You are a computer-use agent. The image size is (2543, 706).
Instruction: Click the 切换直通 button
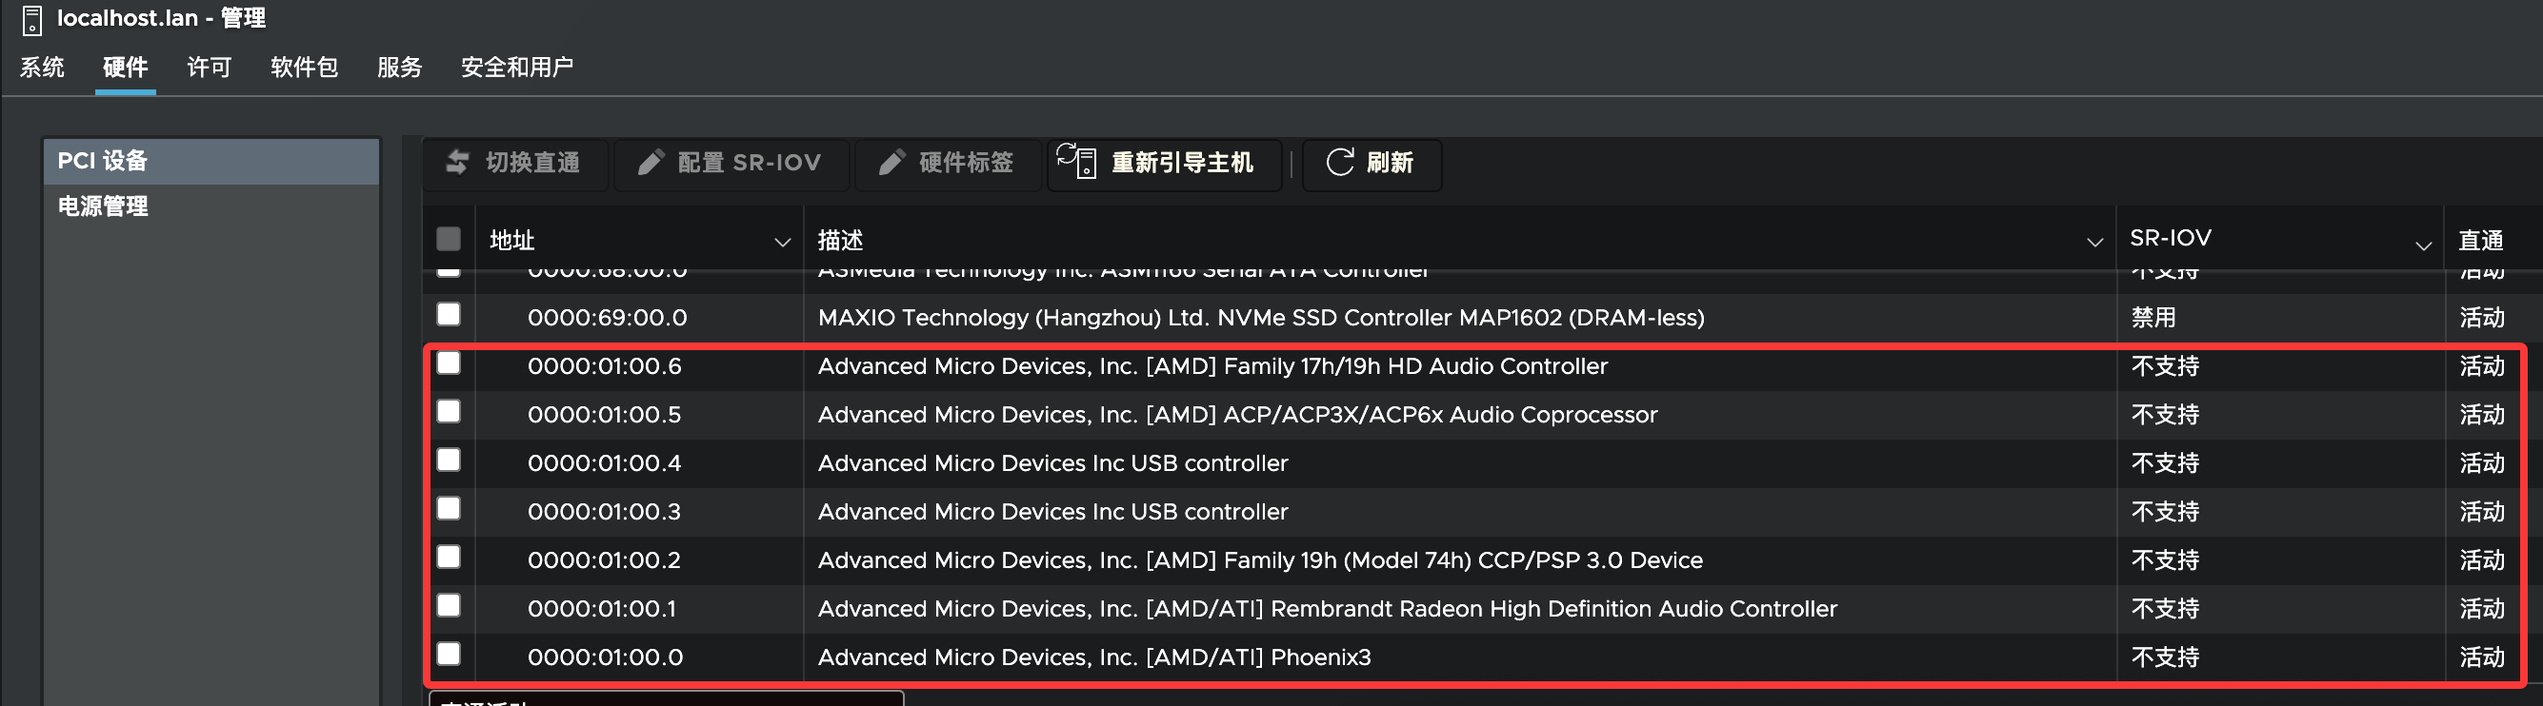(x=514, y=163)
